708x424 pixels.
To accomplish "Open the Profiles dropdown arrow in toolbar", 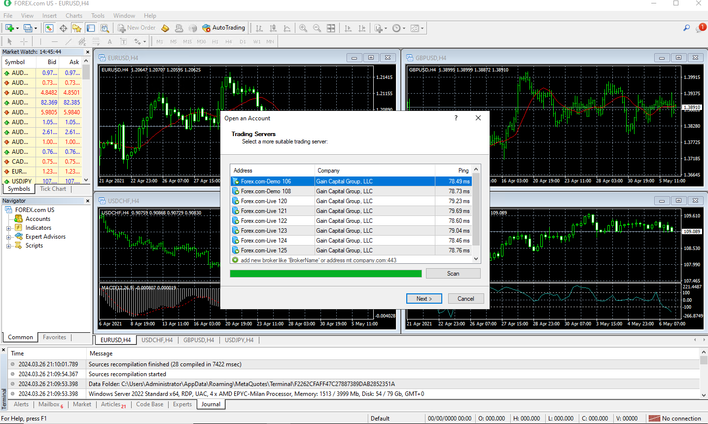I will click(x=36, y=29).
